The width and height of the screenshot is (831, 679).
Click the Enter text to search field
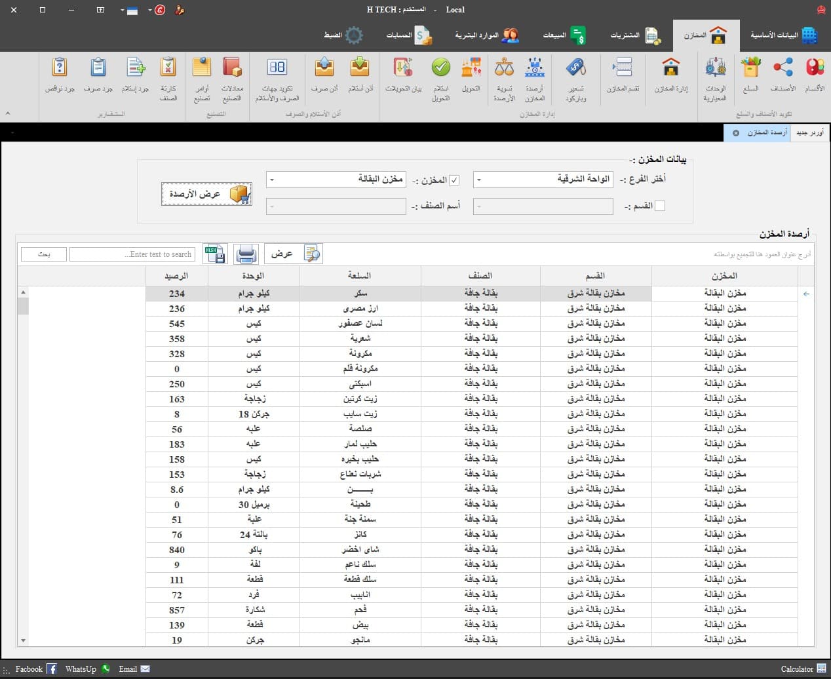tap(132, 254)
